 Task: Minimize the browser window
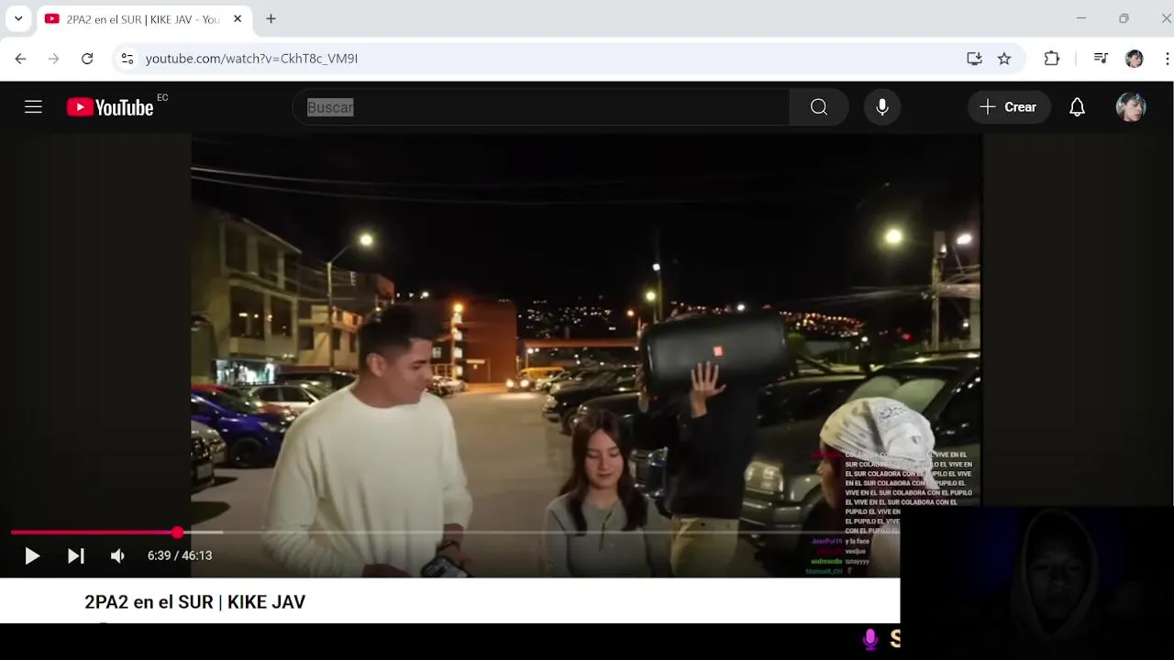coord(1081,18)
